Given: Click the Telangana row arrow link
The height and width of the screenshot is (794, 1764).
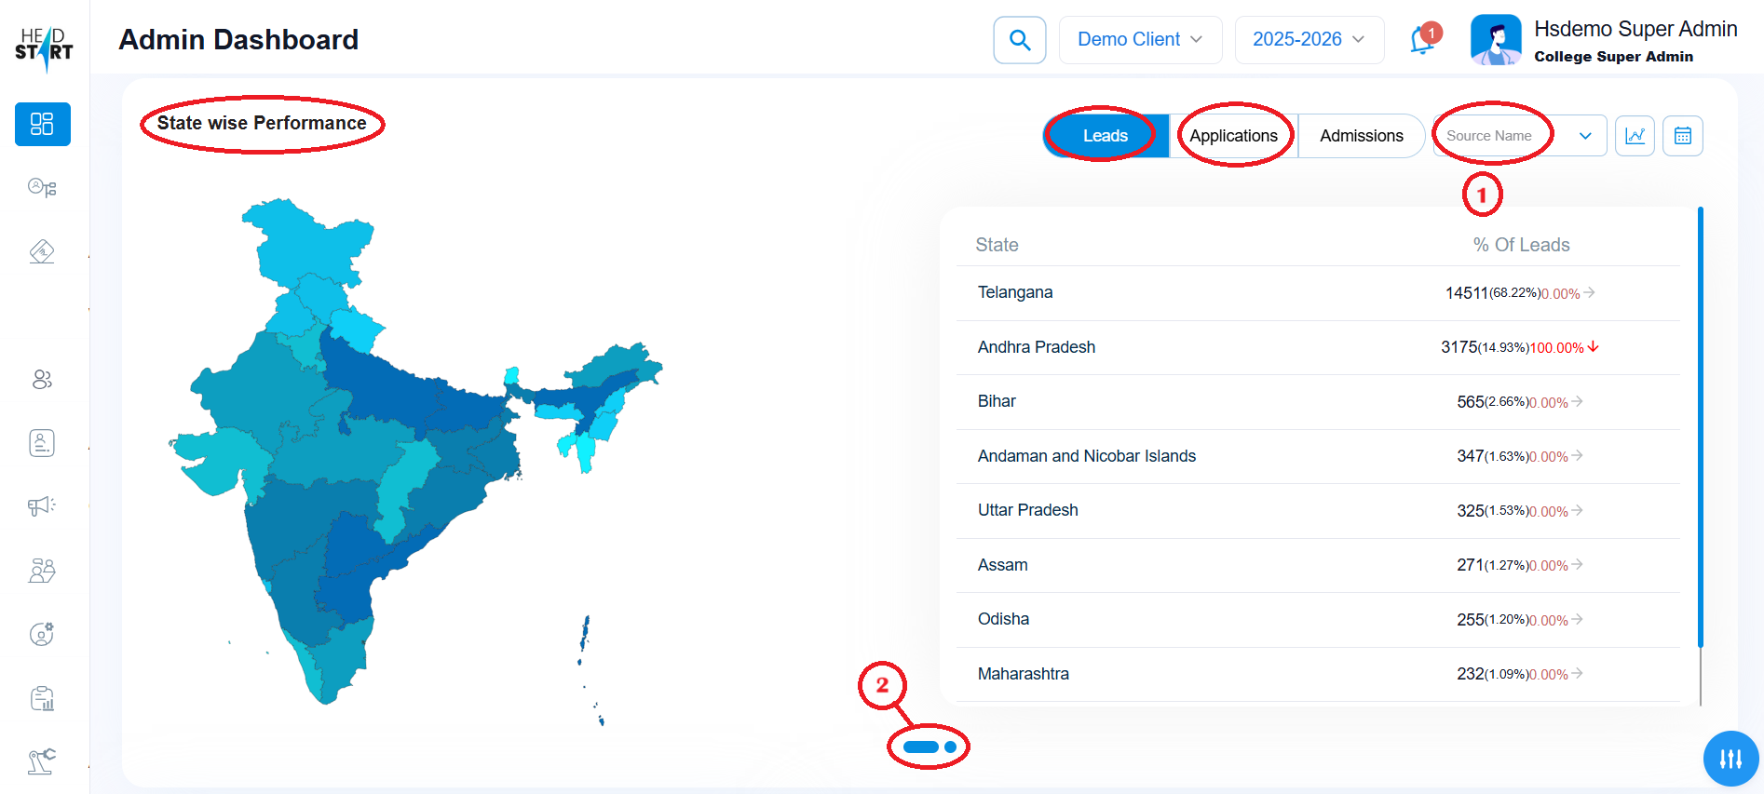Looking at the screenshot, I should click(1589, 292).
